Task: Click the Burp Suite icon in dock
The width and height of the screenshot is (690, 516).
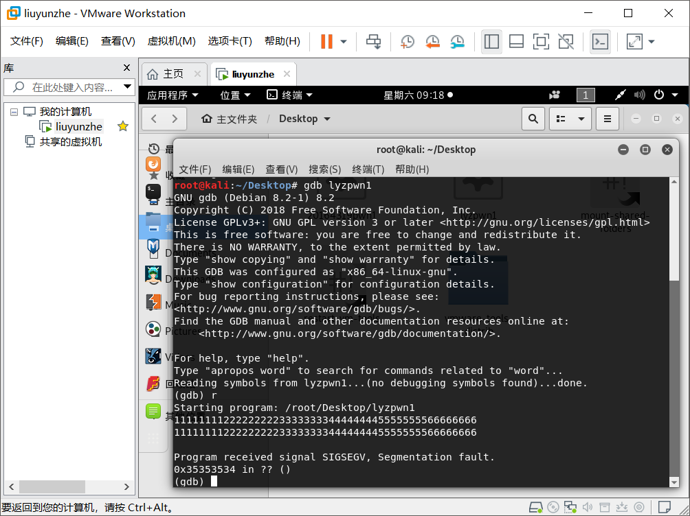Action: pyautogui.click(x=153, y=302)
